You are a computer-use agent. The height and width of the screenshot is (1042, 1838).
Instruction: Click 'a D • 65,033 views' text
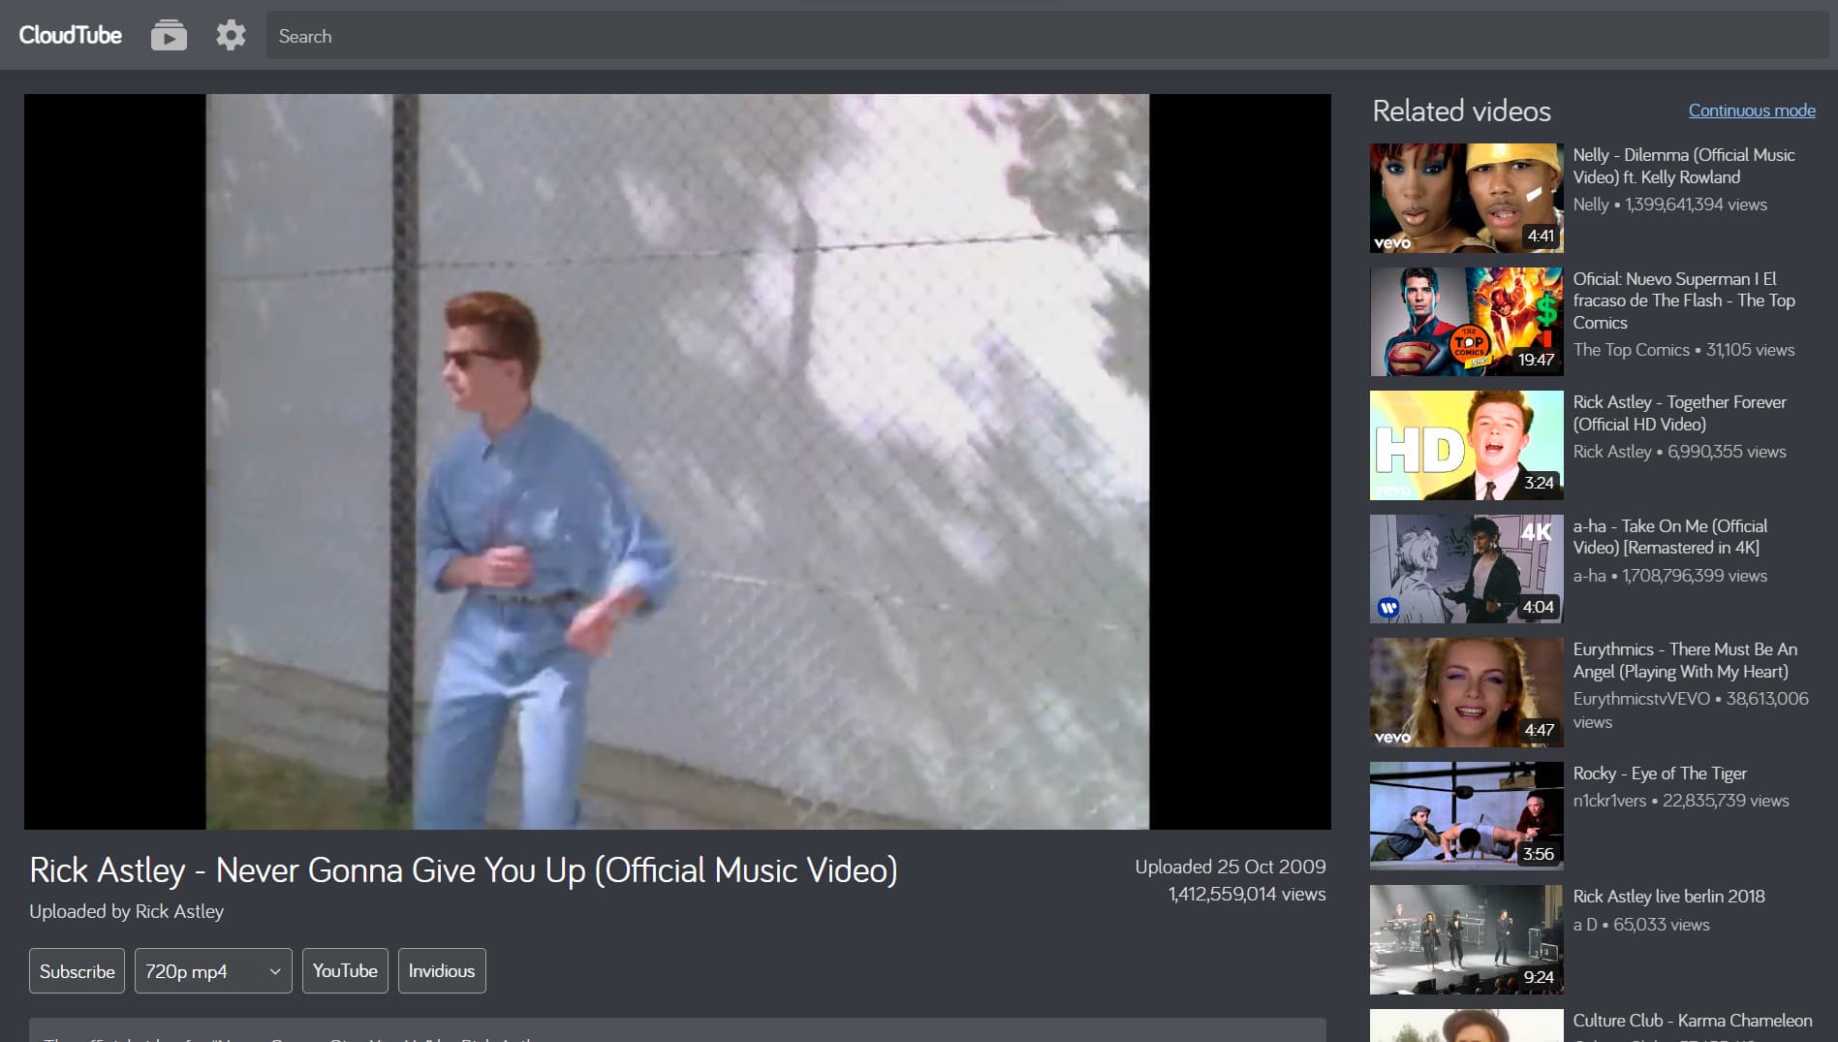click(x=1641, y=925)
